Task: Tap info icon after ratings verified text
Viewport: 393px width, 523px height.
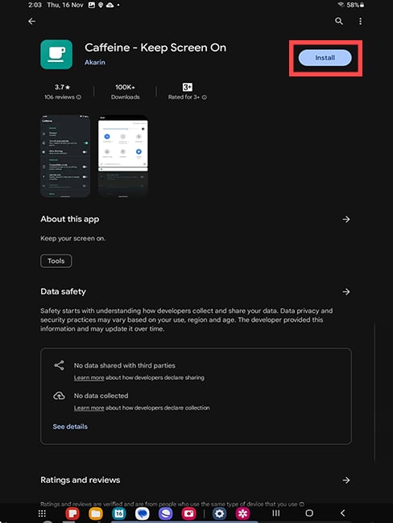Action: point(302,504)
